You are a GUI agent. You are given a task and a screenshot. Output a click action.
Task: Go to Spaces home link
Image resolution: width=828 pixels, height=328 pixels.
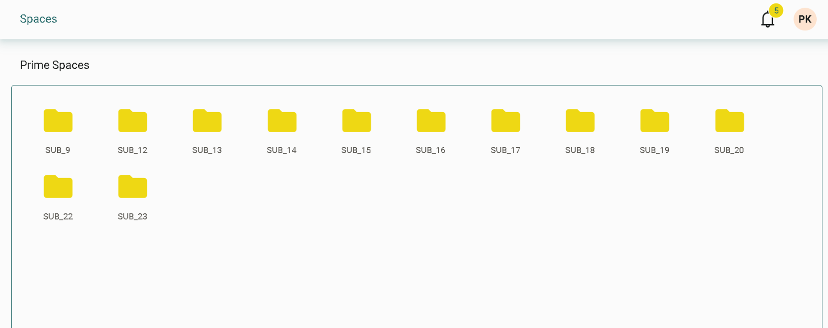point(38,19)
